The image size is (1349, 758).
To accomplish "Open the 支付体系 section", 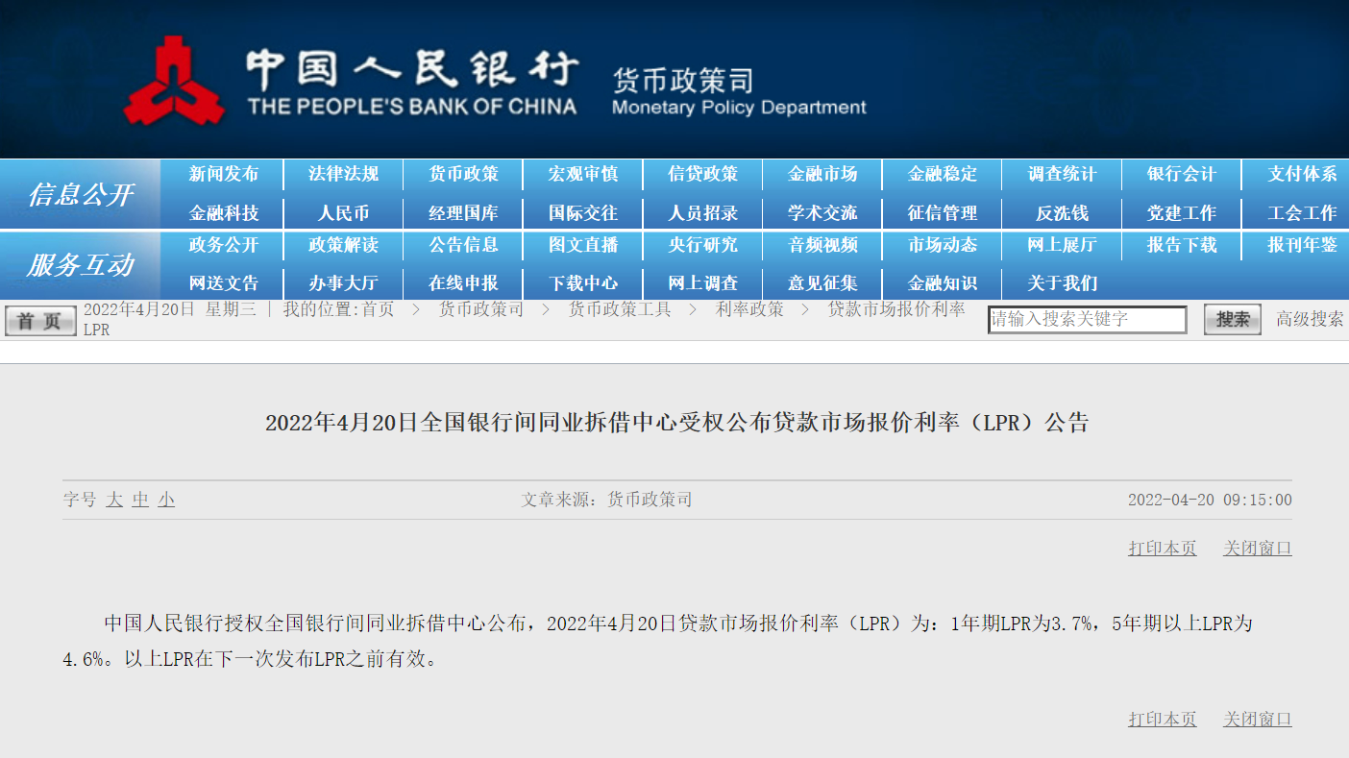I will click(1302, 174).
